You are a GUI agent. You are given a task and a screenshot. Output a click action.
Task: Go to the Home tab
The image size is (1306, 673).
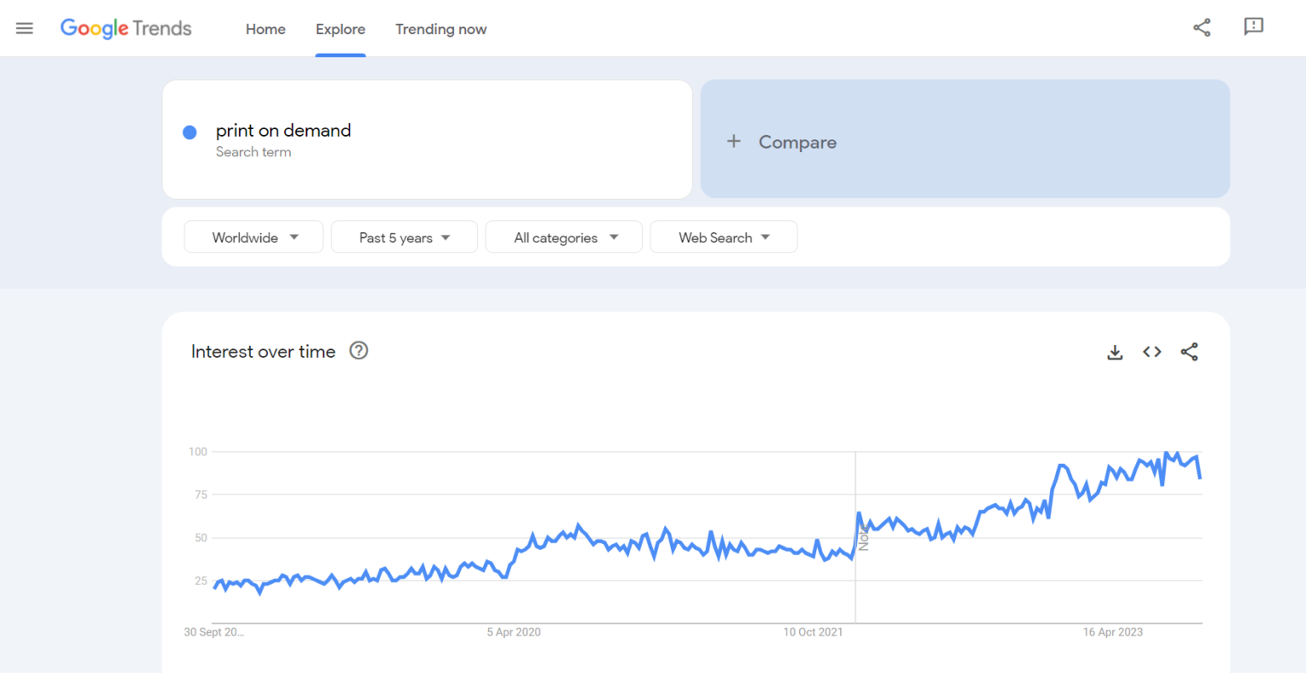click(x=265, y=28)
